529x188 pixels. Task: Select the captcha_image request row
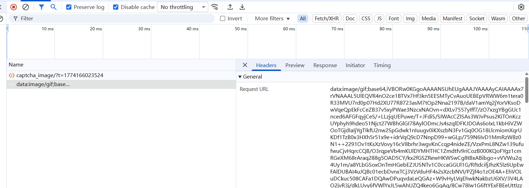click(59, 75)
